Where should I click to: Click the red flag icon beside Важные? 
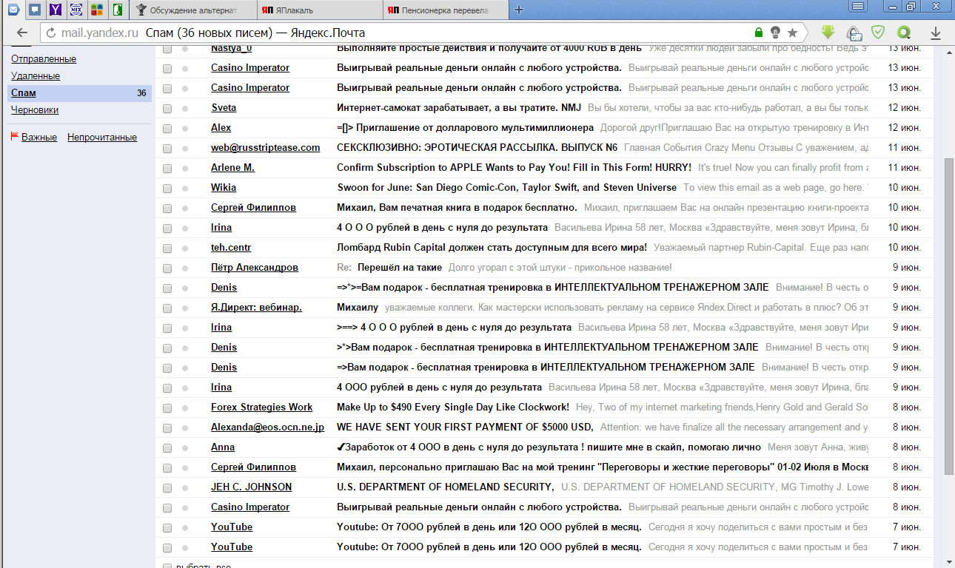click(15, 137)
